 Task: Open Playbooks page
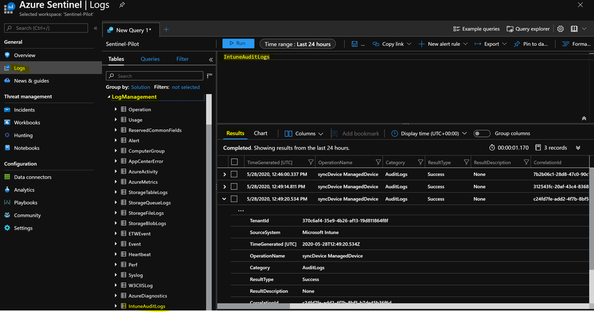coord(26,203)
